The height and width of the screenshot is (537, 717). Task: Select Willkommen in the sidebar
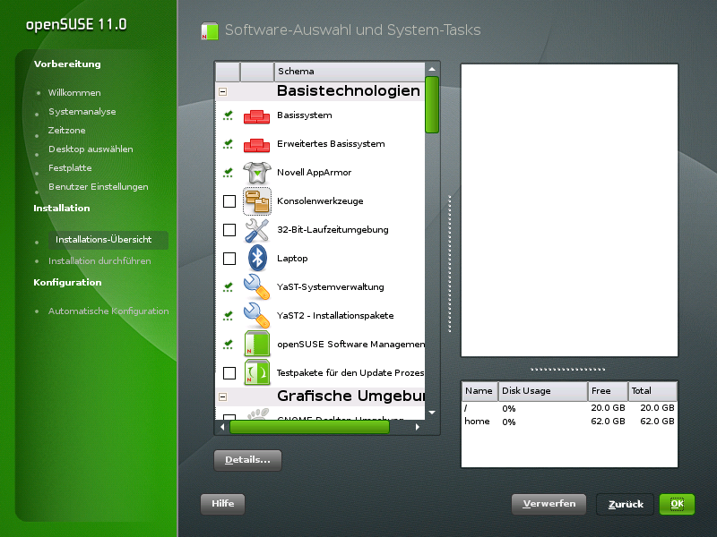pos(74,93)
